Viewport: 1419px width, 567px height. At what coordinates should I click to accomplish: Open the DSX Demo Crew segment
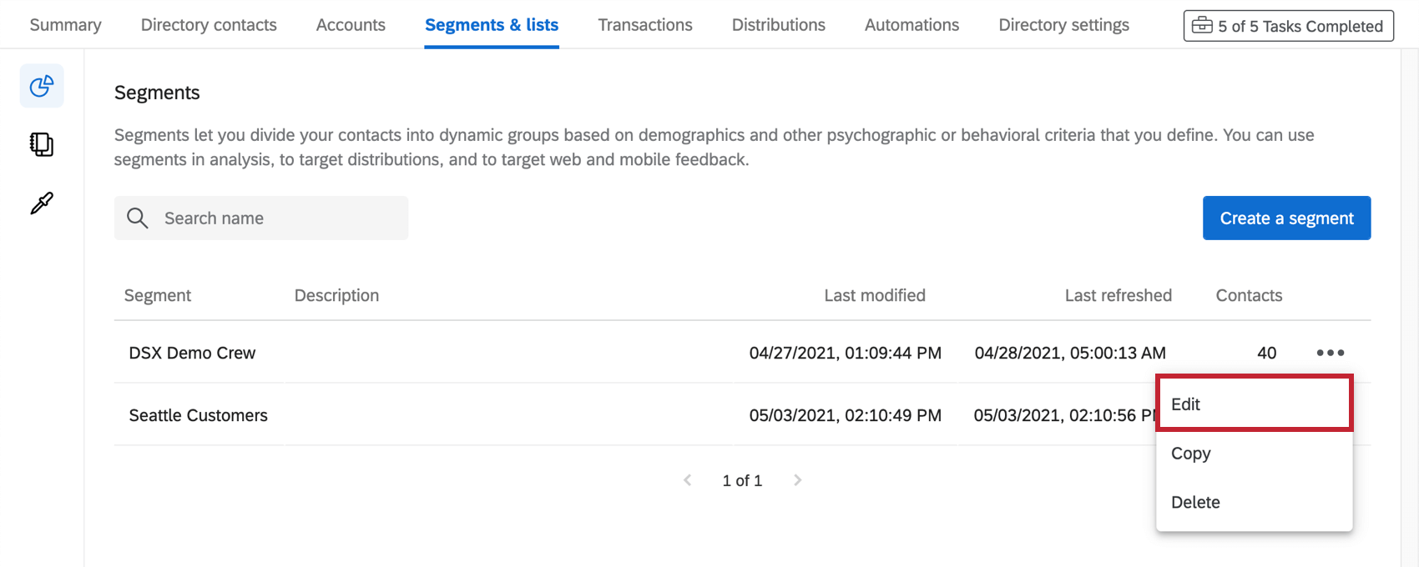coord(192,353)
